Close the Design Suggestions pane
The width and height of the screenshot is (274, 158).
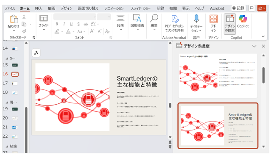(x=263, y=46)
